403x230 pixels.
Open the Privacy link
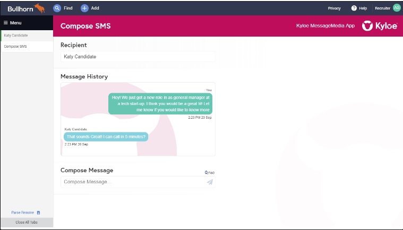[x=334, y=8]
